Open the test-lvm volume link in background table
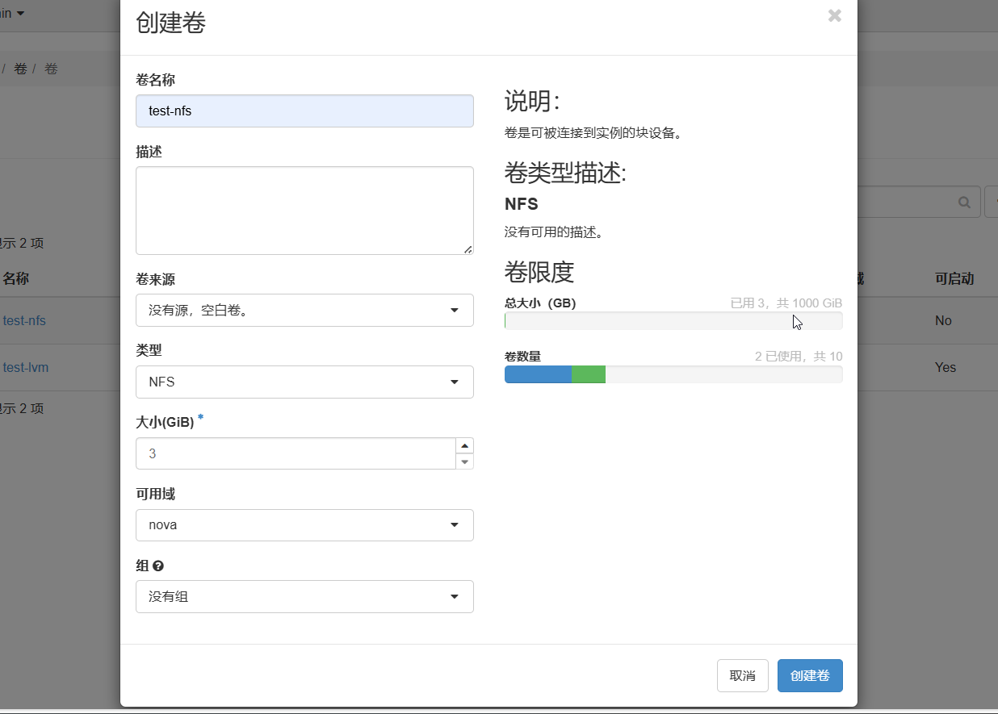Image resolution: width=998 pixels, height=714 pixels. 26,367
